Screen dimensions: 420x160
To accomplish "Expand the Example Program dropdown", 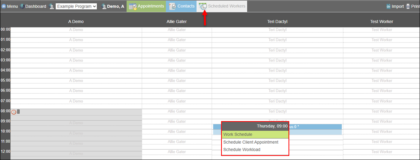I will pyautogui.click(x=76, y=6).
